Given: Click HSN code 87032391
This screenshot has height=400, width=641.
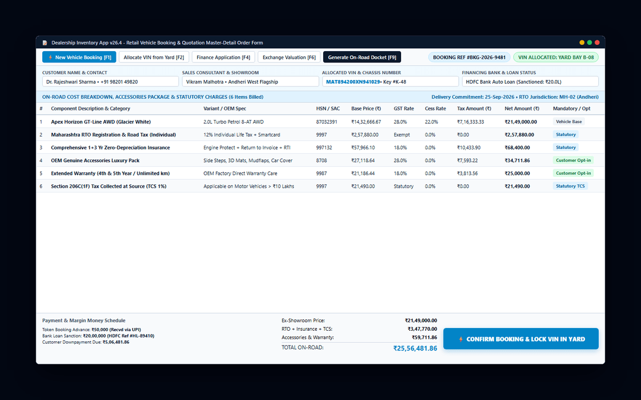Looking at the screenshot, I should [x=326, y=122].
